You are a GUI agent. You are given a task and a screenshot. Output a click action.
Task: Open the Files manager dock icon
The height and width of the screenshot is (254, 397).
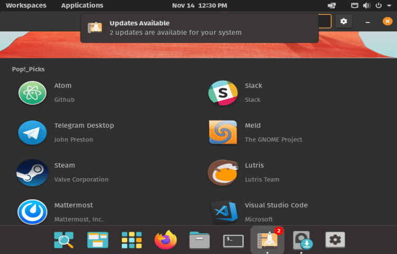(200, 240)
